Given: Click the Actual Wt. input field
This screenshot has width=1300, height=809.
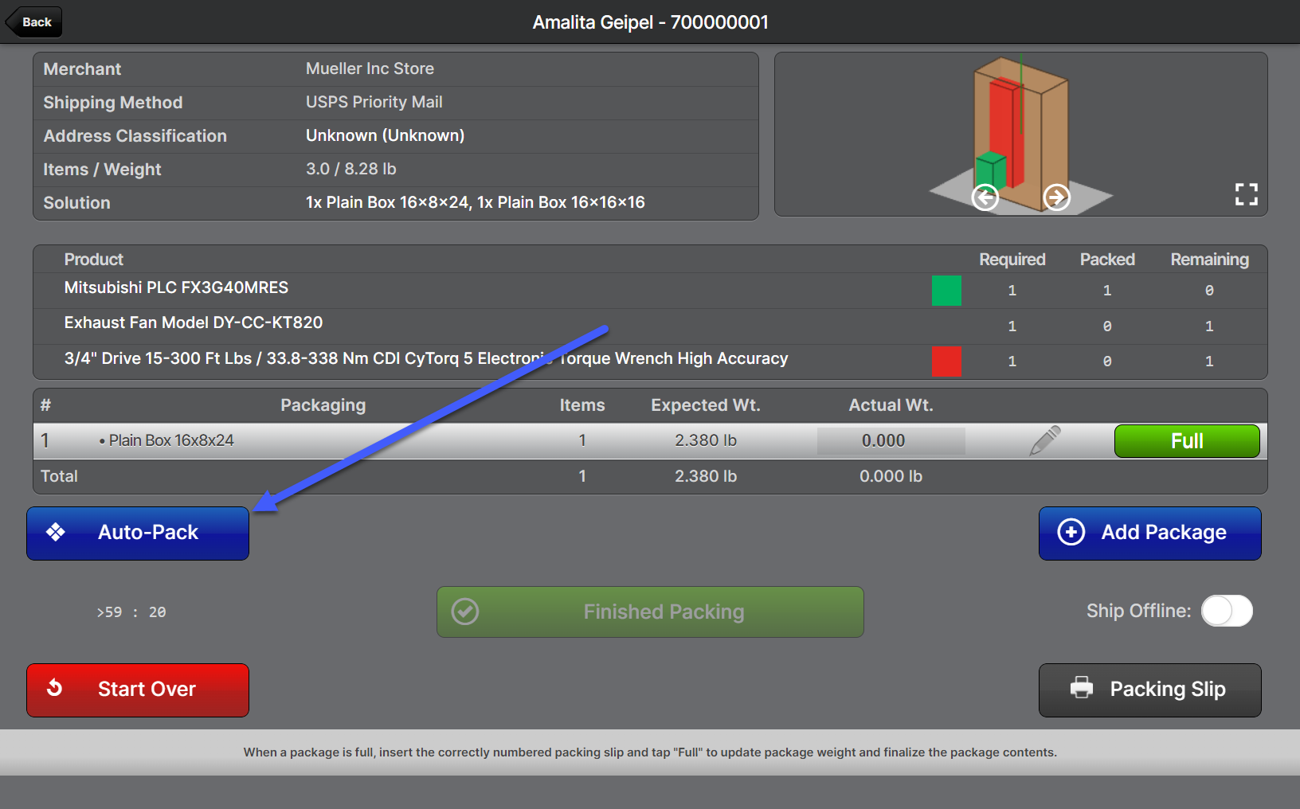Looking at the screenshot, I should pos(890,441).
